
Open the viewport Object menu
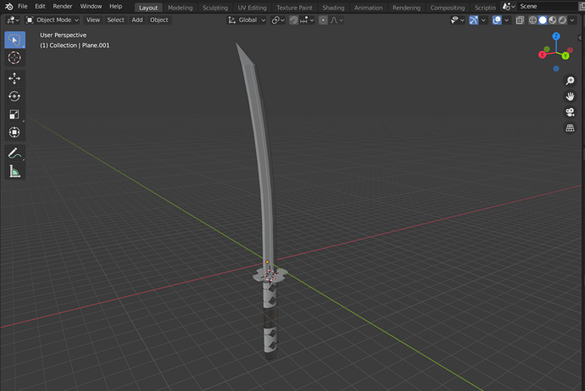(x=159, y=20)
